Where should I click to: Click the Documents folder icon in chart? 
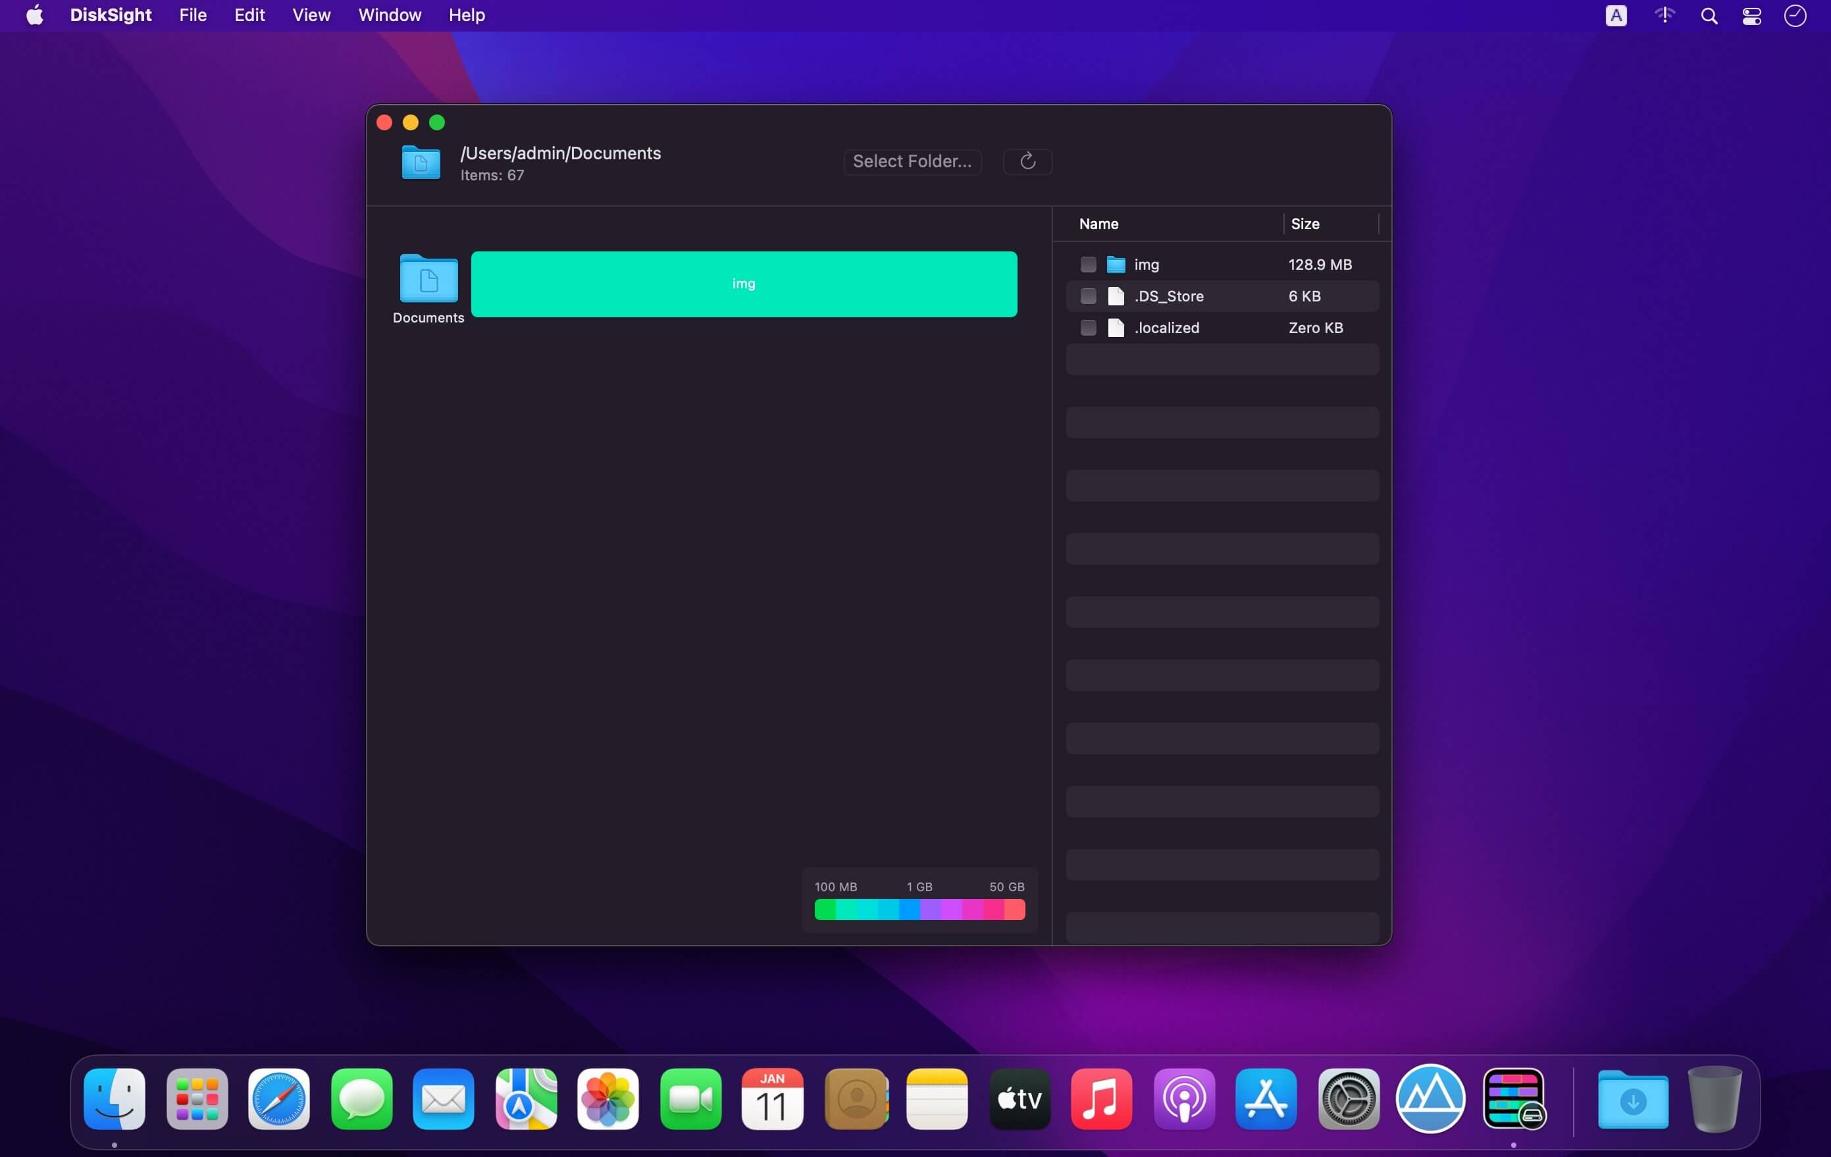(428, 279)
